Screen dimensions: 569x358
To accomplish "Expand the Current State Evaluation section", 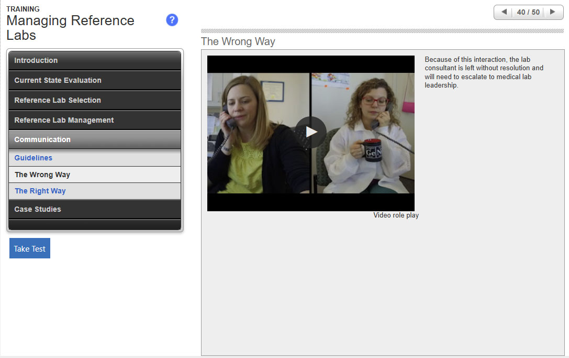I will [x=95, y=80].
